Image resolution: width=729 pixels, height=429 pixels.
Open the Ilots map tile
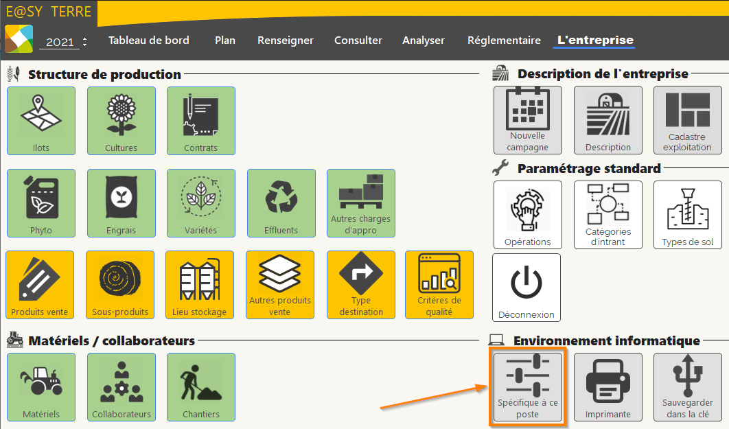pyautogui.click(x=41, y=121)
